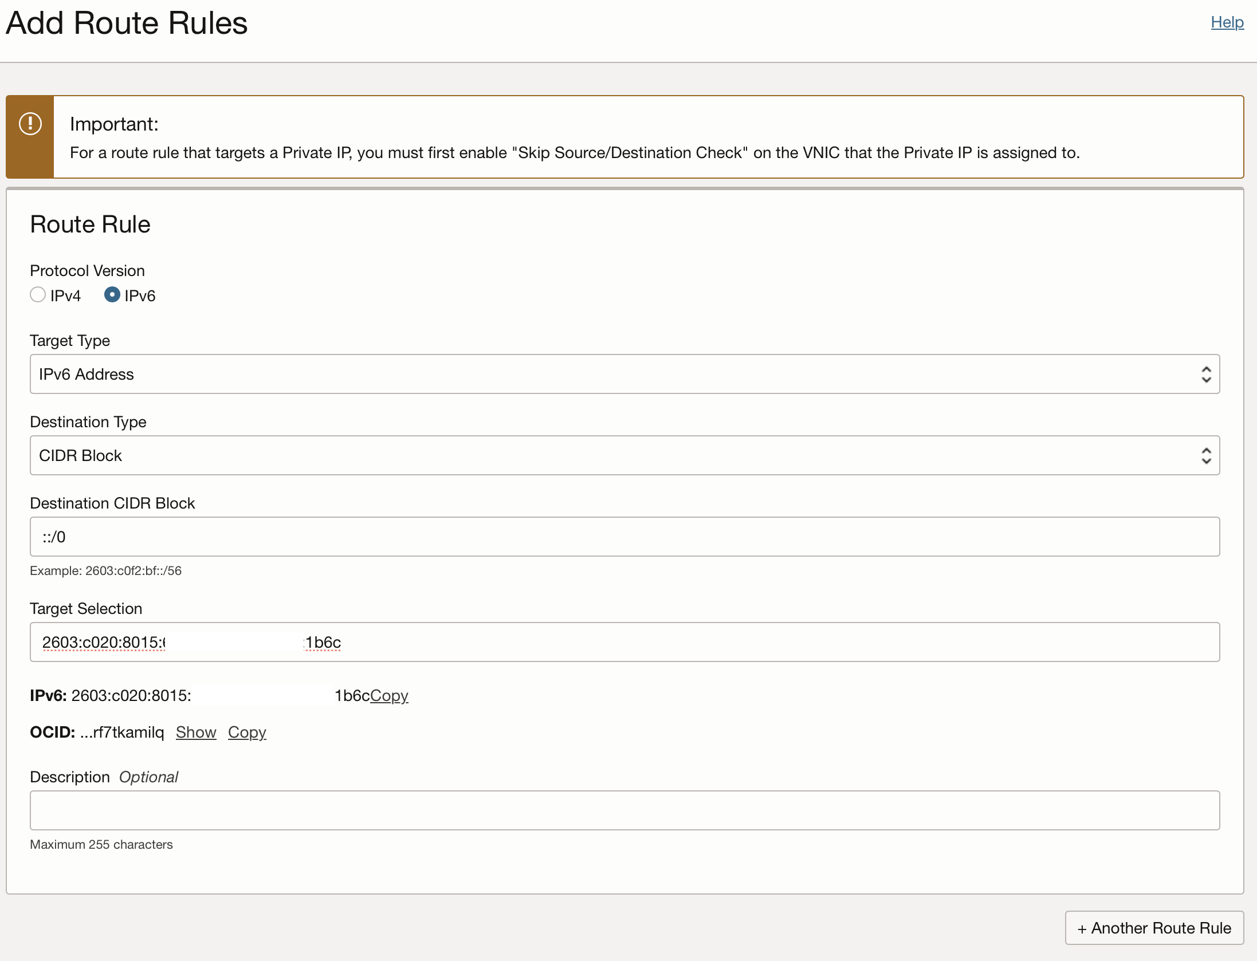Click the Important notice heading
The width and height of the screenshot is (1257, 961).
(114, 124)
